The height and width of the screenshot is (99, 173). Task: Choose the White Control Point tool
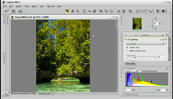pos(111,11)
